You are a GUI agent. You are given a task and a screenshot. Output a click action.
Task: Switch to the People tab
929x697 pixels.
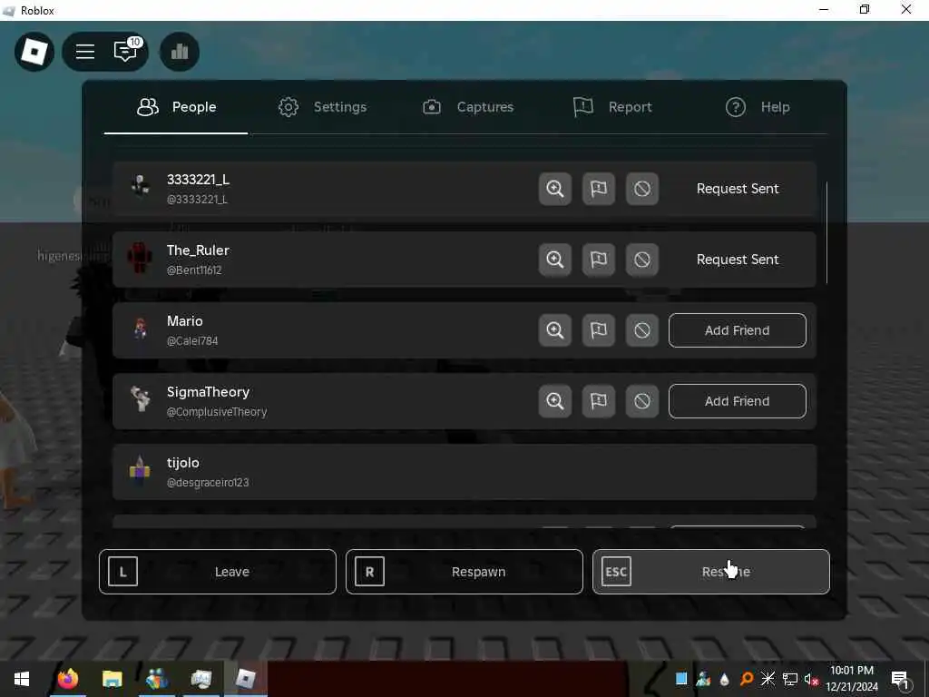(176, 107)
